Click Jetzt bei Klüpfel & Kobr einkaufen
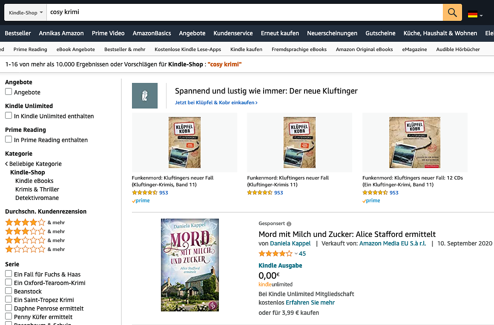The width and height of the screenshot is (494, 325). (x=216, y=103)
